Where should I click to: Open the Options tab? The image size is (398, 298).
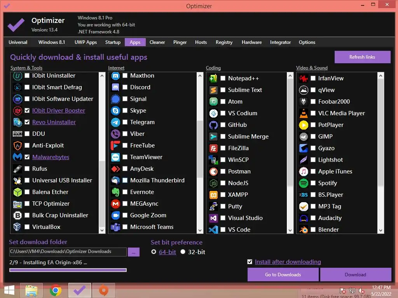(x=307, y=42)
